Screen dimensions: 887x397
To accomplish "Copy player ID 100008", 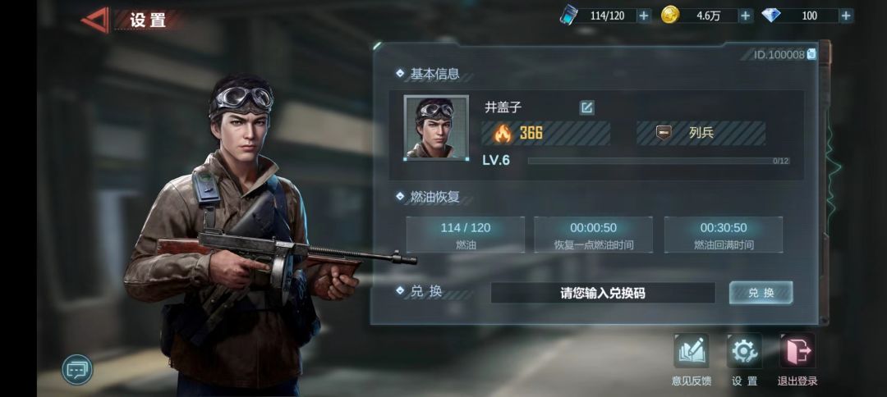I will [x=811, y=54].
